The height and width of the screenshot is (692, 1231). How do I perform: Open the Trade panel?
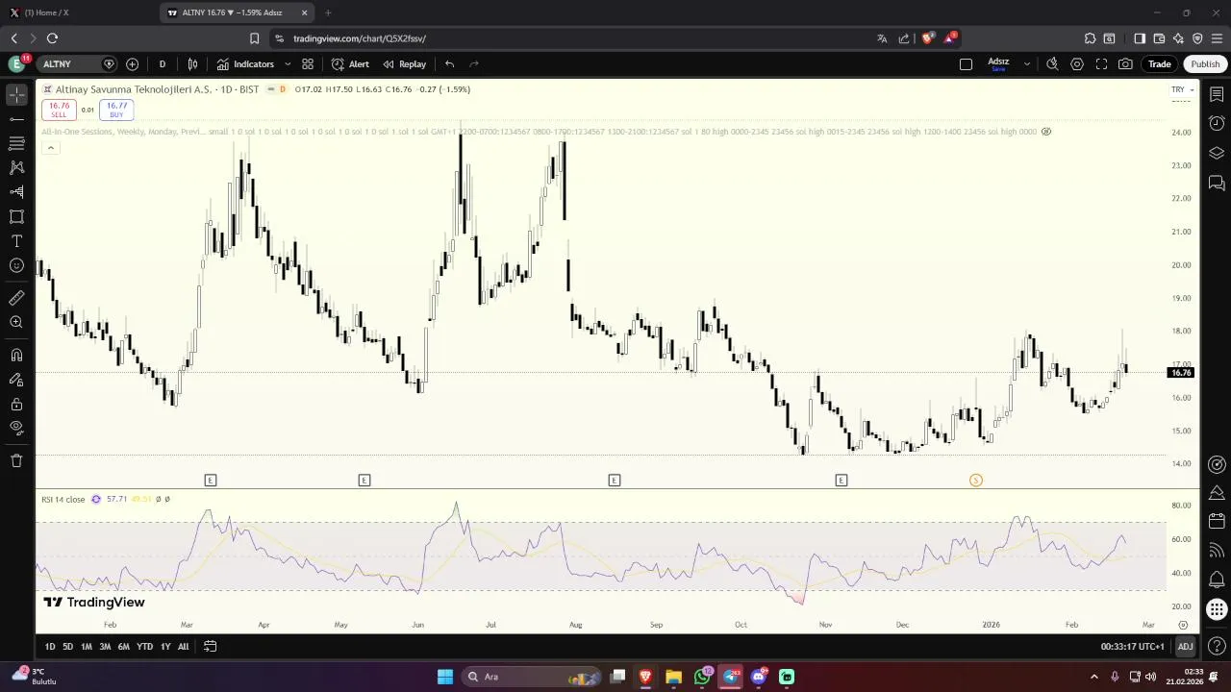(x=1160, y=64)
